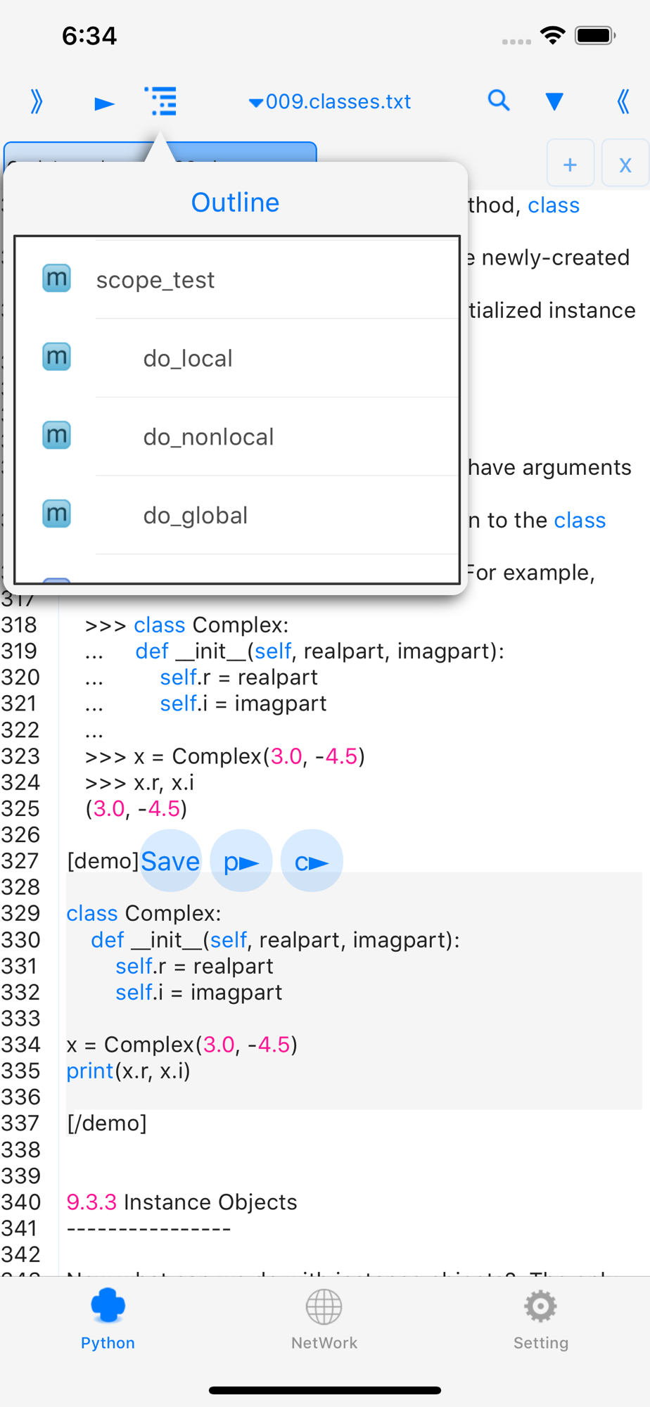
Task: Add a new tab with plus button
Action: [571, 165]
